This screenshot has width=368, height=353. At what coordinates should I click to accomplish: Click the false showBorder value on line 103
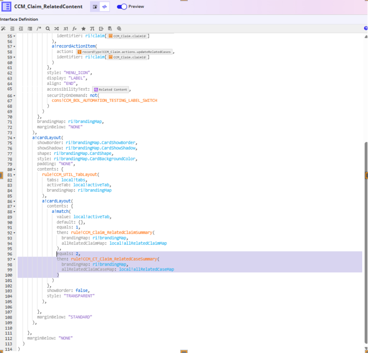pyautogui.click(x=82, y=291)
